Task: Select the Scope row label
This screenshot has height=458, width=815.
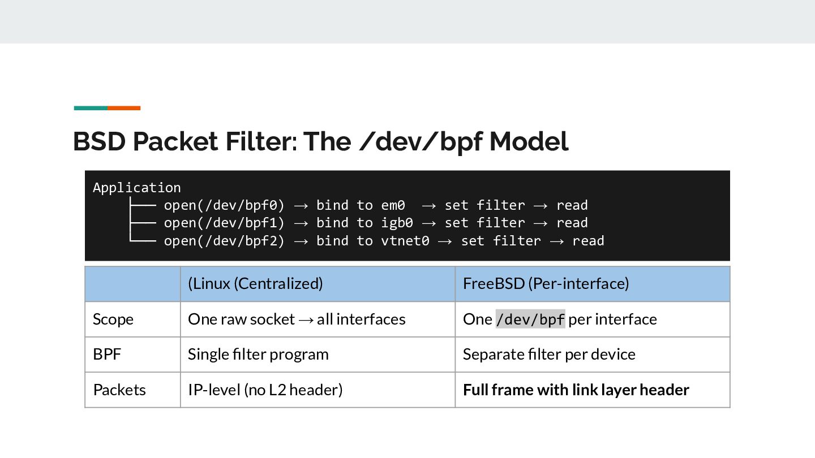Action: pyautogui.click(x=113, y=319)
